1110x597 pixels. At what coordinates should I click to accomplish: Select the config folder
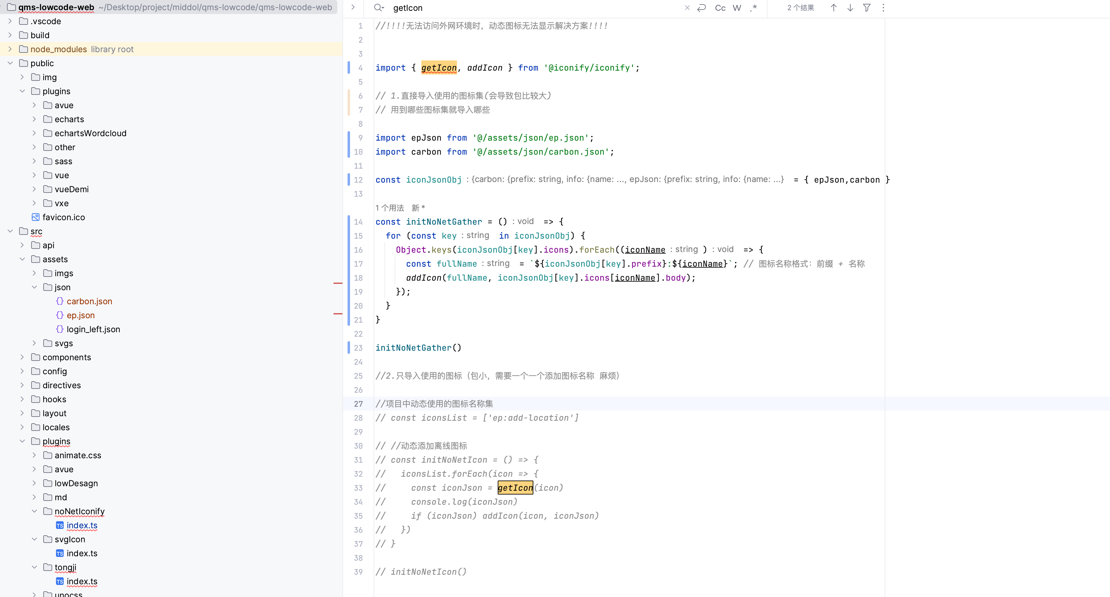click(55, 372)
